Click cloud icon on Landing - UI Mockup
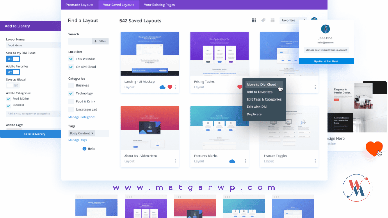Viewport: 388px width, 218px height. click(162, 87)
